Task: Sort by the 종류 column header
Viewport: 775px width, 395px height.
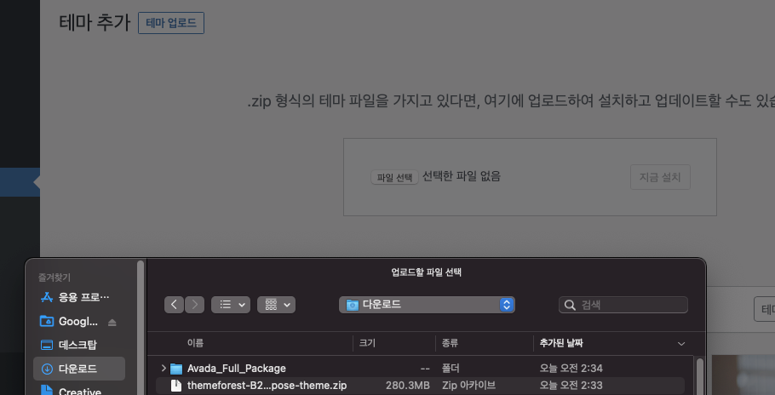Action: 450,343
